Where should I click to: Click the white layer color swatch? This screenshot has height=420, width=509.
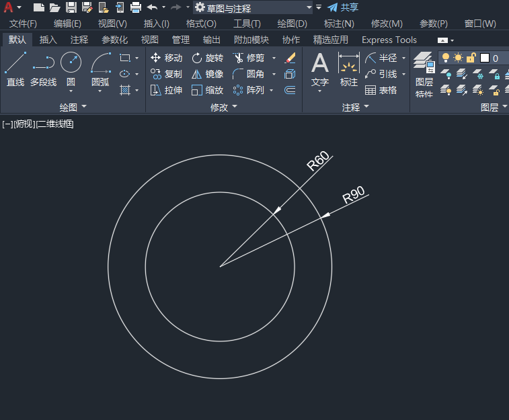[485, 58]
